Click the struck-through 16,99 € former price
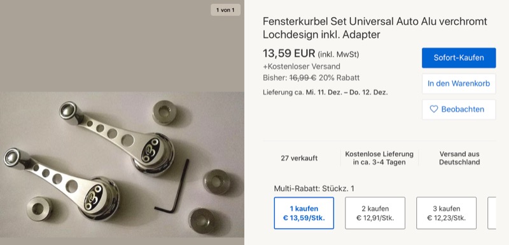 [303, 78]
